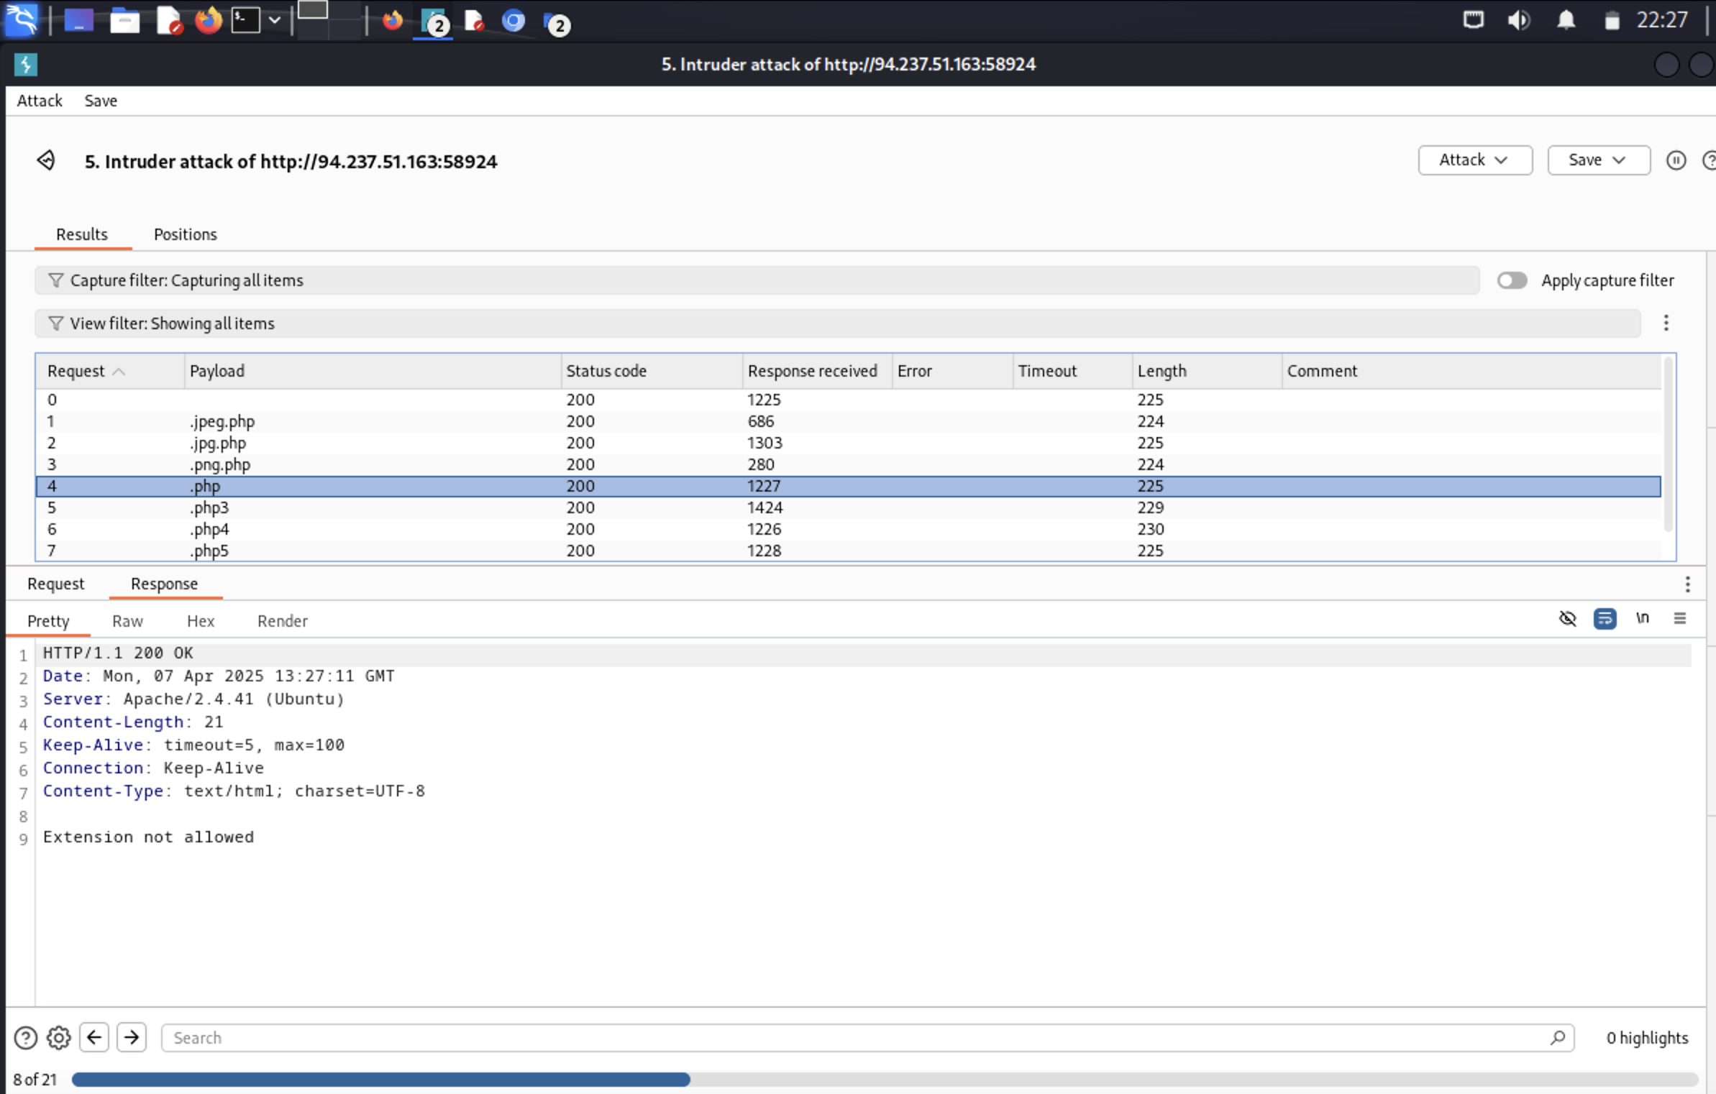Click the response Search input field

(867, 1038)
